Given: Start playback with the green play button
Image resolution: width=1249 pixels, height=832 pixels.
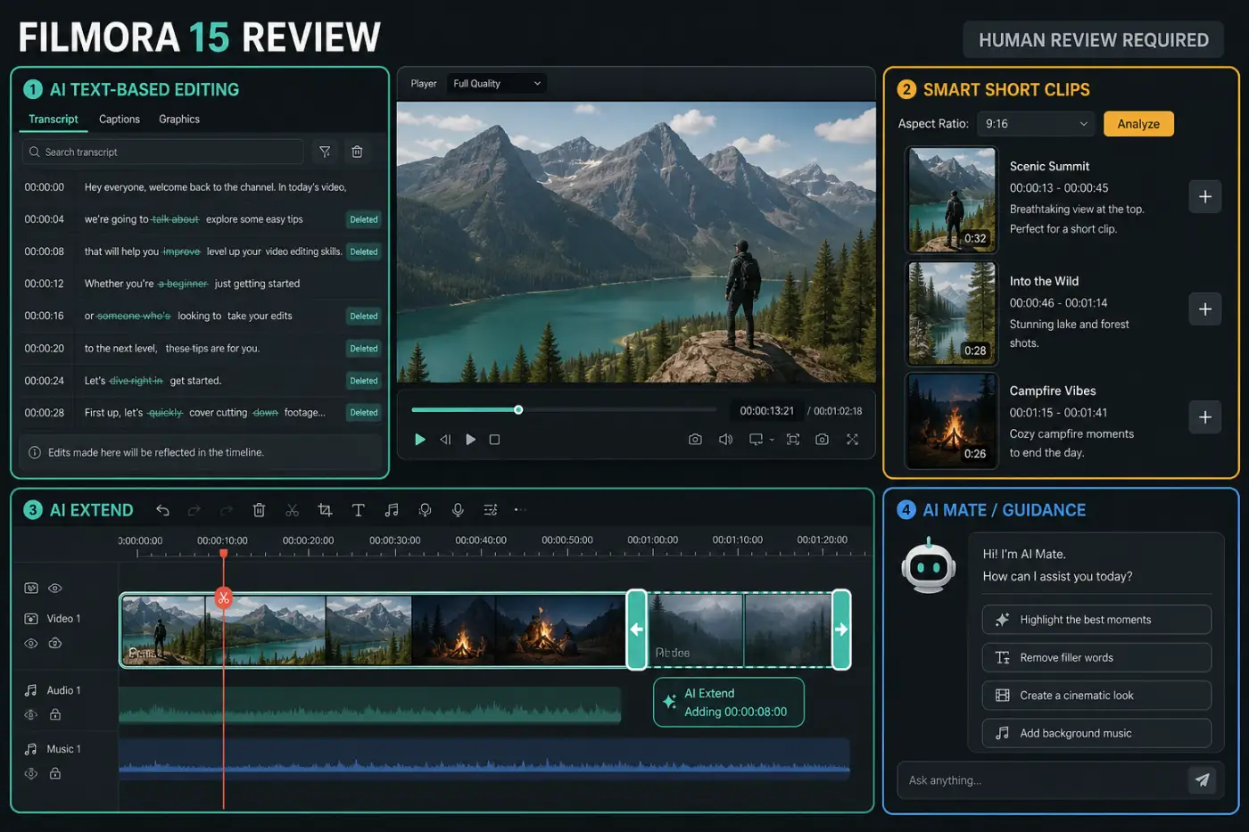Looking at the screenshot, I should pos(419,440).
